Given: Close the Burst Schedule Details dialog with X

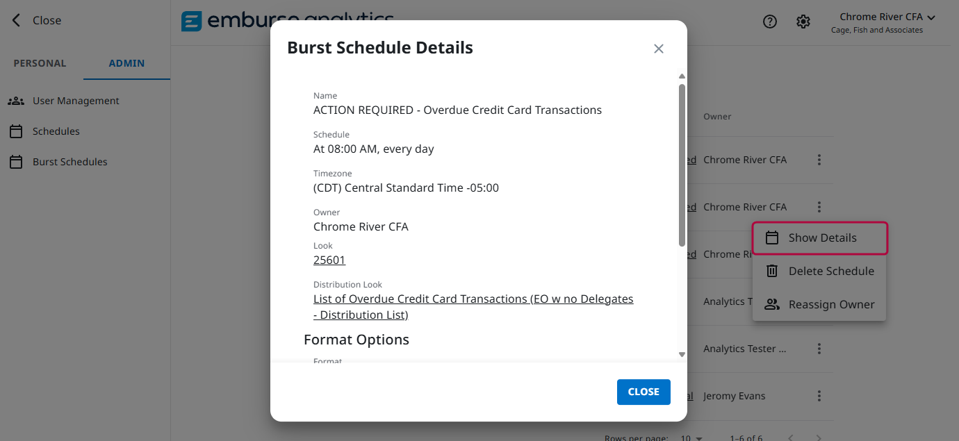Looking at the screenshot, I should (x=659, y=49).
